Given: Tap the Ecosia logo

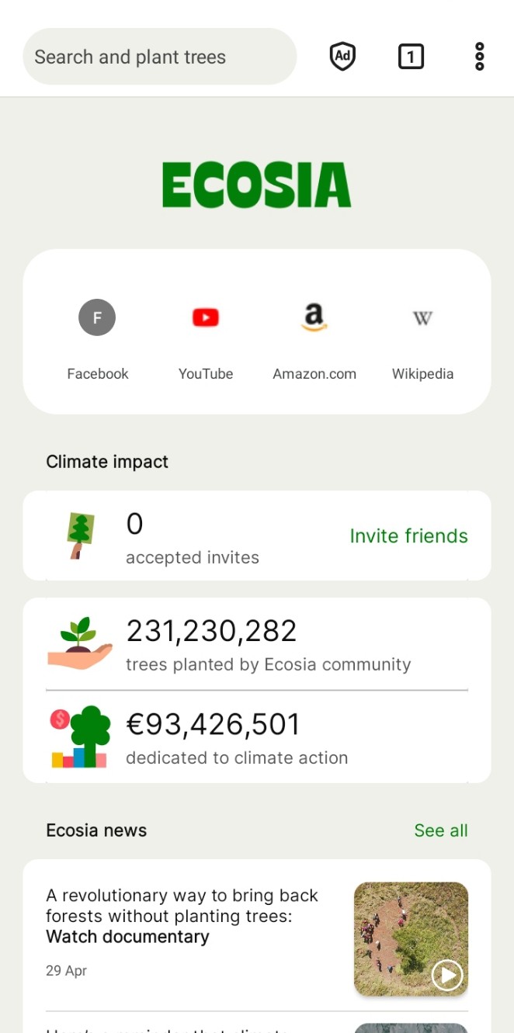Looking at the screenshot, I should click(257, 185).
